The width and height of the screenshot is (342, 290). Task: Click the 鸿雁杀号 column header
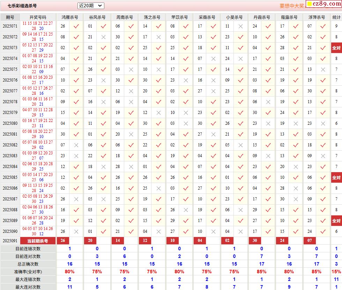(70, 17)
